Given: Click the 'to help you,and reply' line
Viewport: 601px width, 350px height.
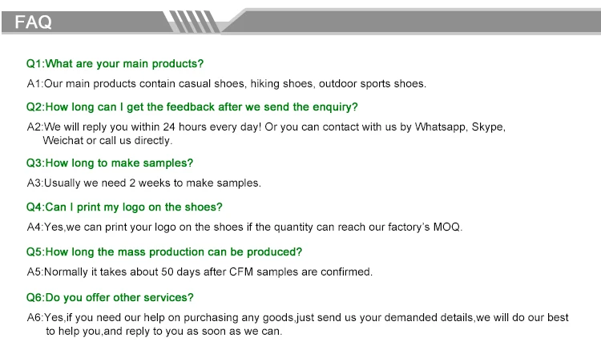Looking at the screenshot, I should tap(164, 332).
